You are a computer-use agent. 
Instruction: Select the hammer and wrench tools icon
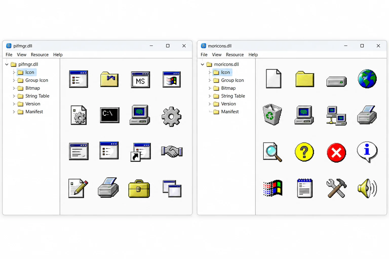click(x=336, y=188)
